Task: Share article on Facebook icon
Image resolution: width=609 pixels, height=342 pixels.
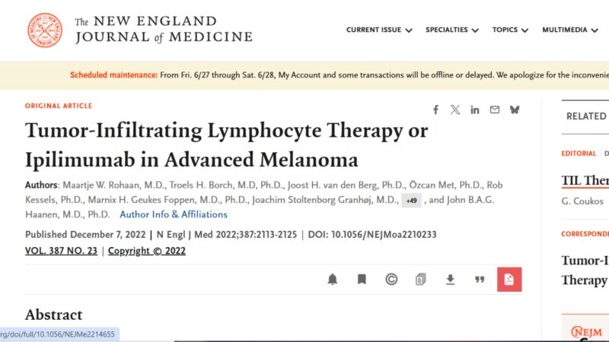Action: [x=435, y=110]
